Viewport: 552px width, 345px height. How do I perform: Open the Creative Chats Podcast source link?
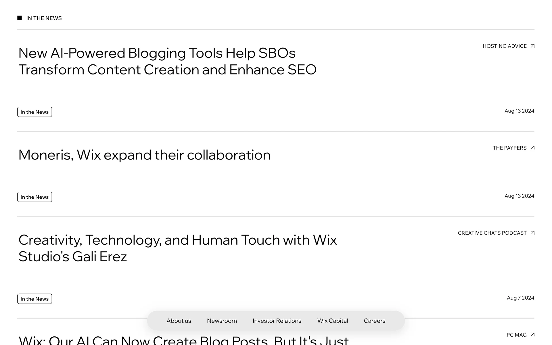(492, 233)
